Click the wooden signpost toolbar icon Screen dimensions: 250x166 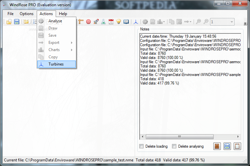coord(81,22)
